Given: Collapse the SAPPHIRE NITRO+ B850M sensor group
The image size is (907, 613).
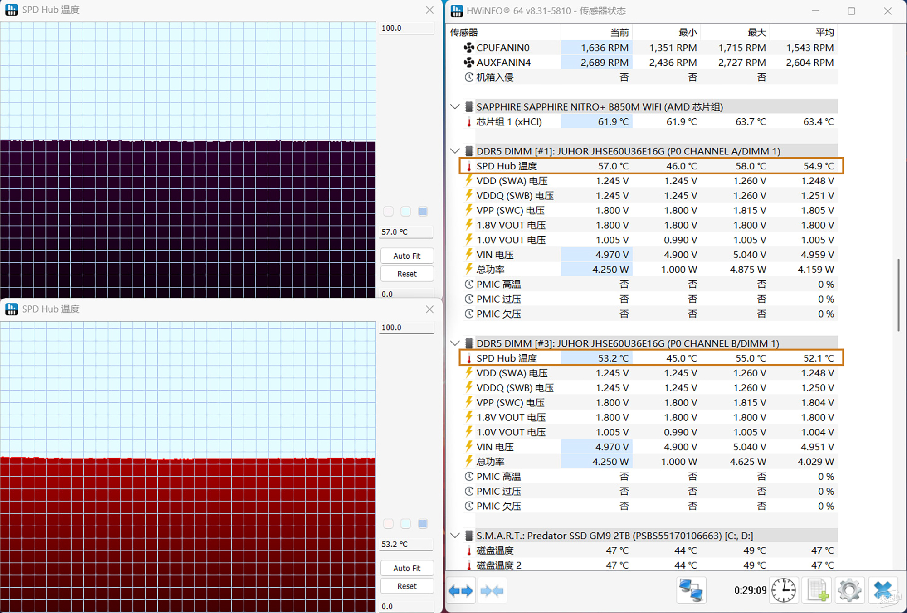Looking at the screenshot, I should click(455, 107).
